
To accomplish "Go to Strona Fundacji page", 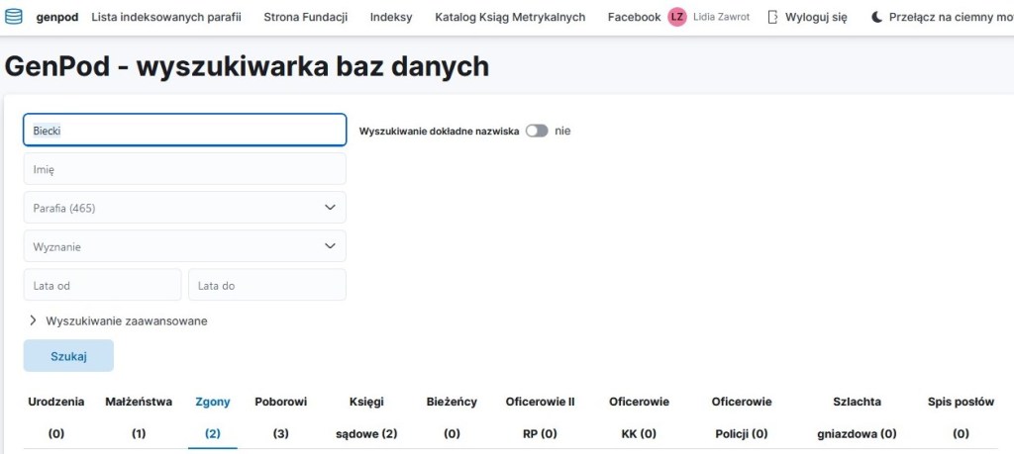I will click(x=305, y=17).
